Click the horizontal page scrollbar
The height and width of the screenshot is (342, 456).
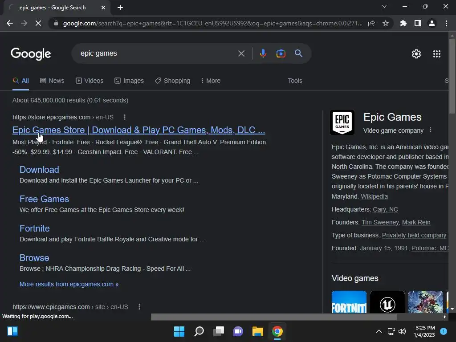(274, 317)
